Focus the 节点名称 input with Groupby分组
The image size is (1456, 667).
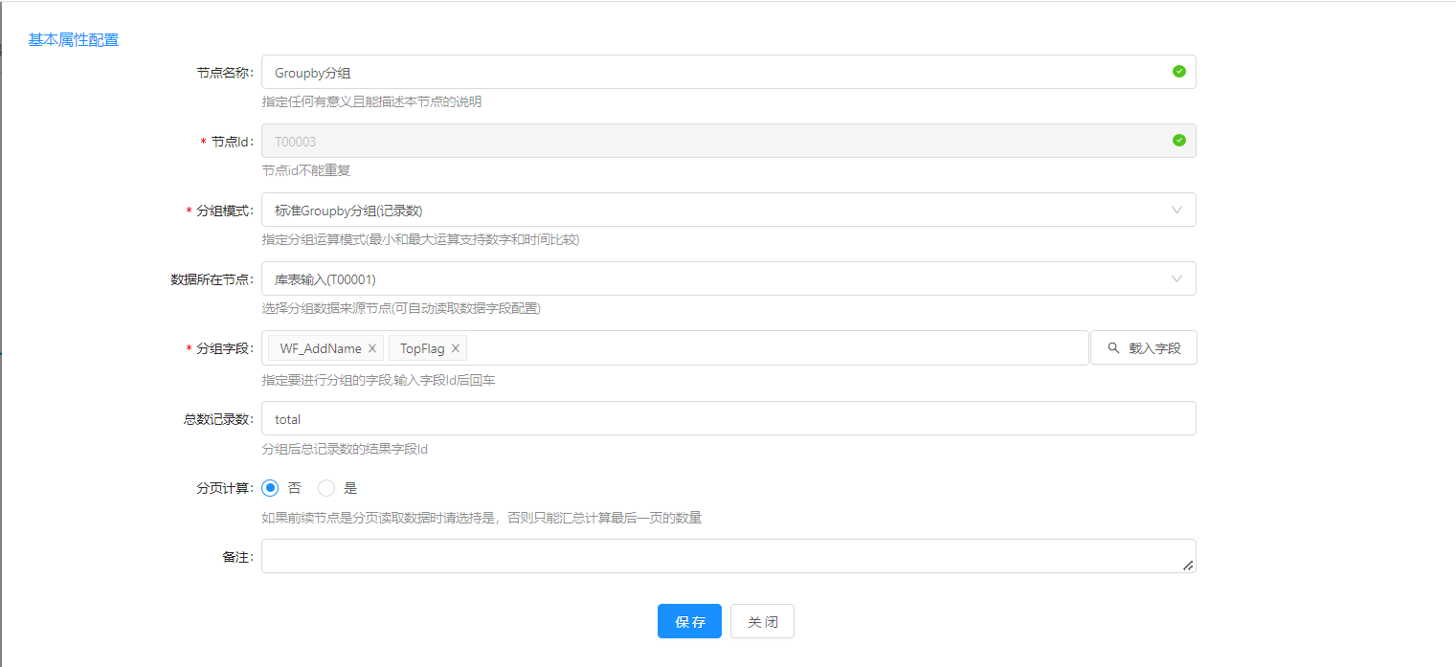point(708,72)
